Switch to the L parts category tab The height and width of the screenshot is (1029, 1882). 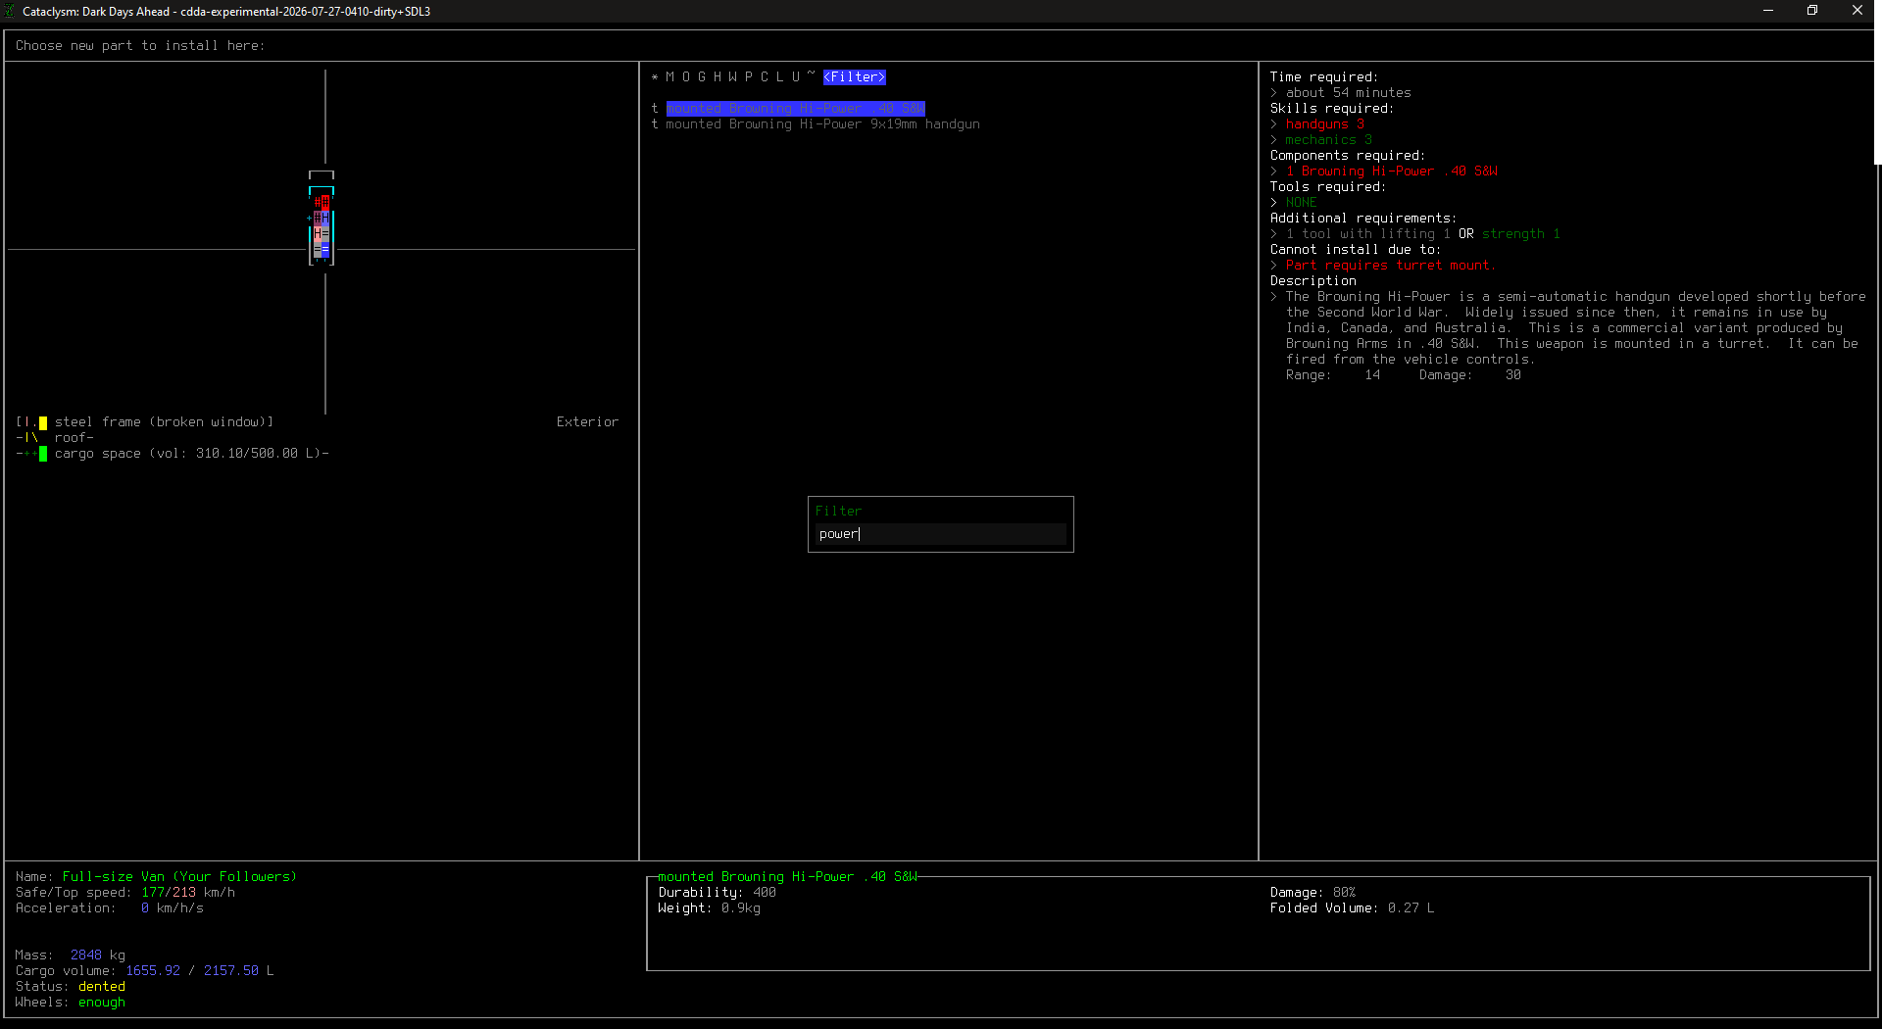780,77
